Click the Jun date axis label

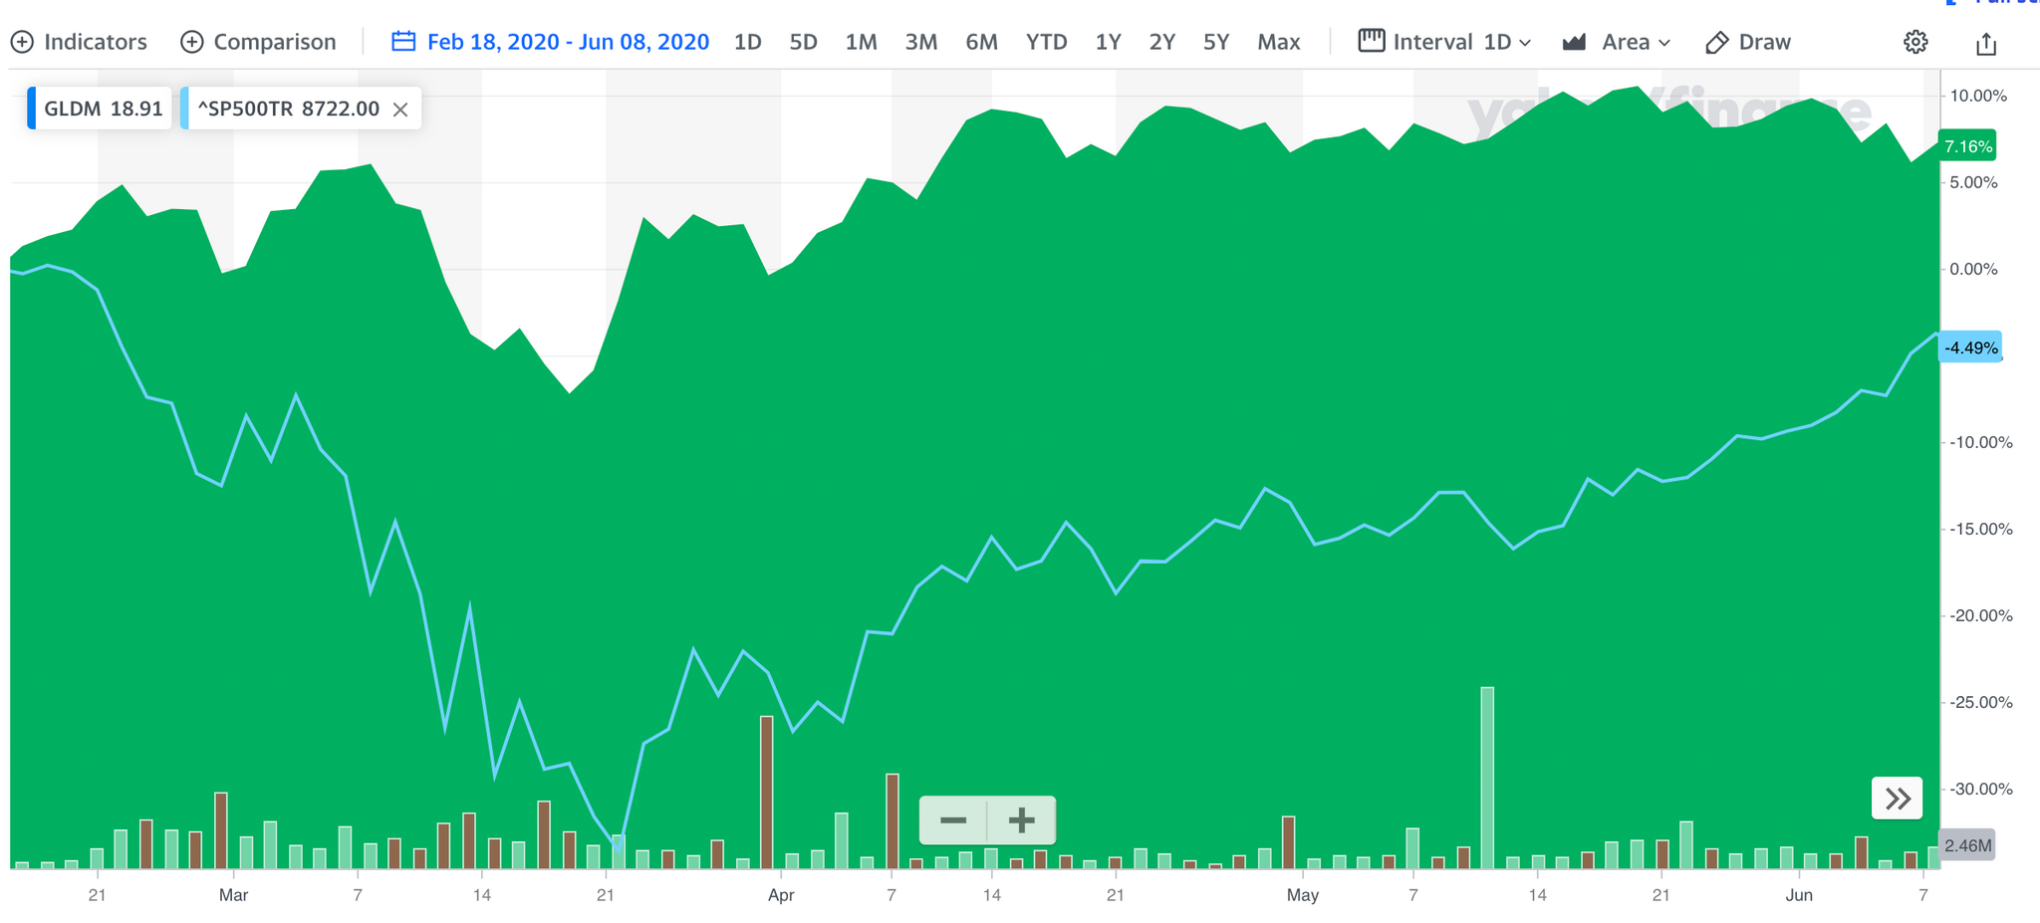(1799, 895)
